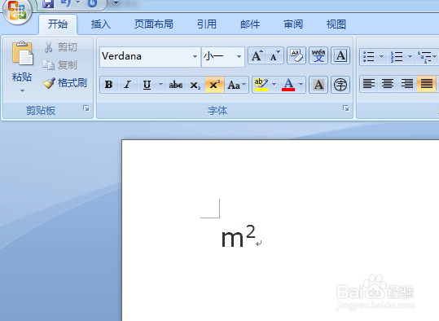Toggle underline formatting
The width and height of the screenshot is (439, 321).
point(147,85)
